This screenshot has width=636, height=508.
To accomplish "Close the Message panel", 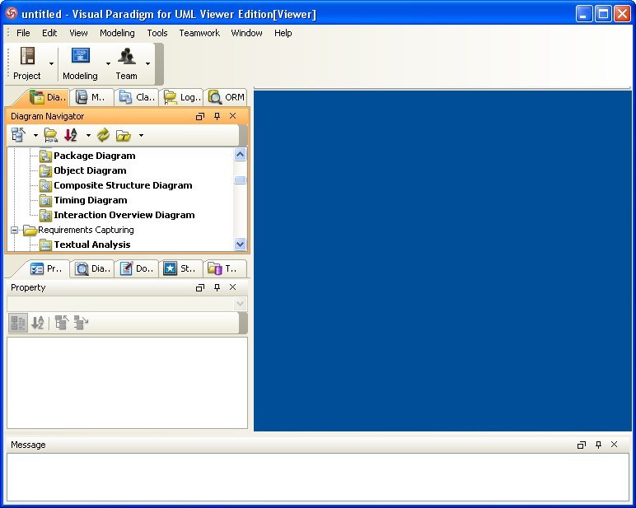I will (614, 445).
